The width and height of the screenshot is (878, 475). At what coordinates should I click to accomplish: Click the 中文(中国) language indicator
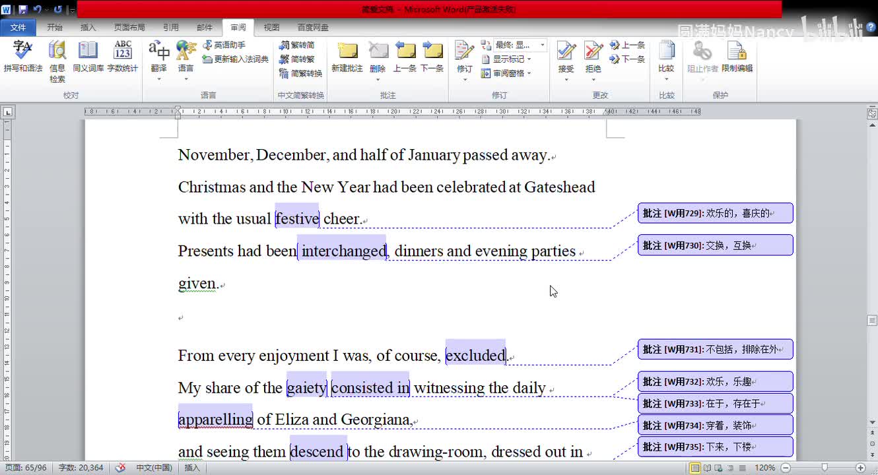click(x=154, y=468)
